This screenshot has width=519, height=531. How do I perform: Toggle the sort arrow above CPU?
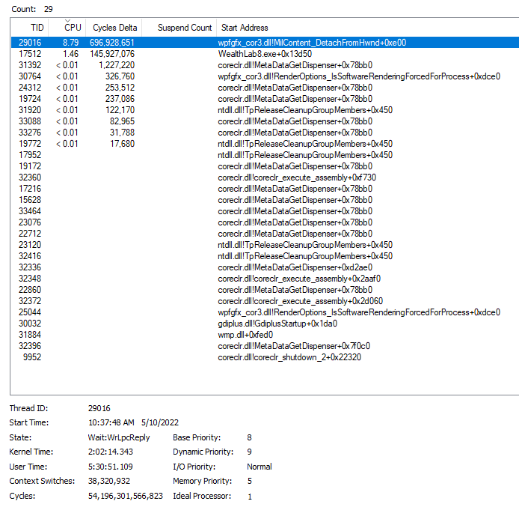coord(68,20)
